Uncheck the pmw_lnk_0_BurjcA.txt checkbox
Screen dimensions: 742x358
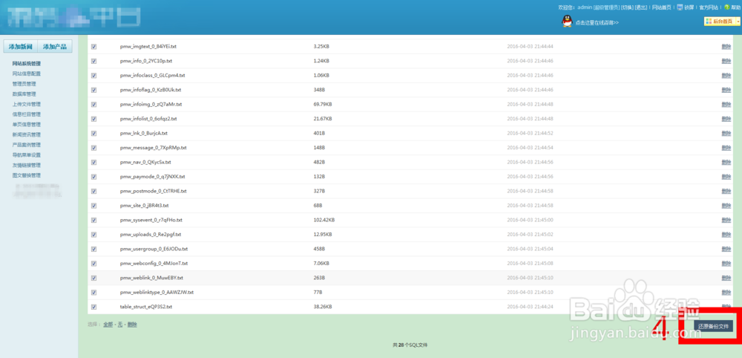(x=93, y=133)
